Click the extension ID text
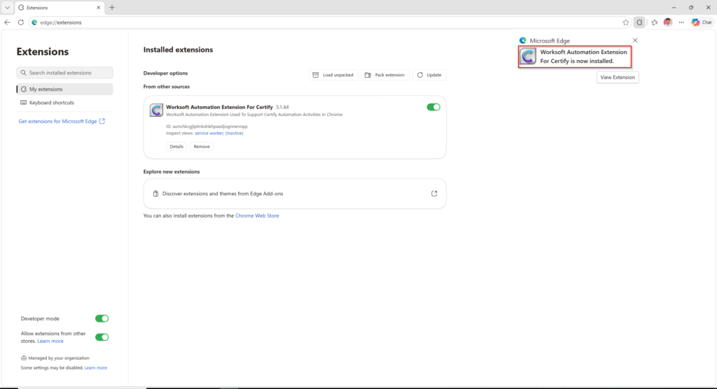The image size is (717, 389). 207,126
